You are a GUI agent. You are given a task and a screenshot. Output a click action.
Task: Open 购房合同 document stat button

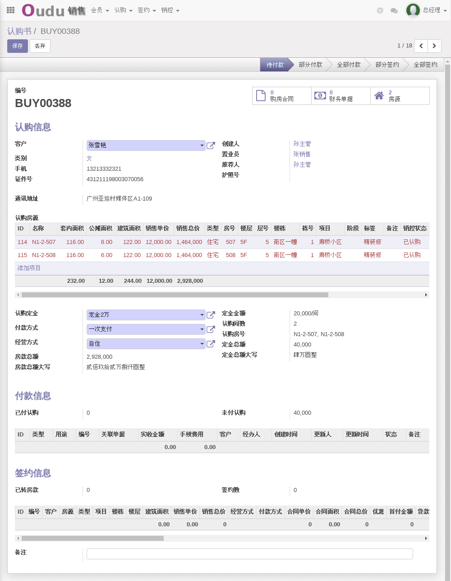282,96
